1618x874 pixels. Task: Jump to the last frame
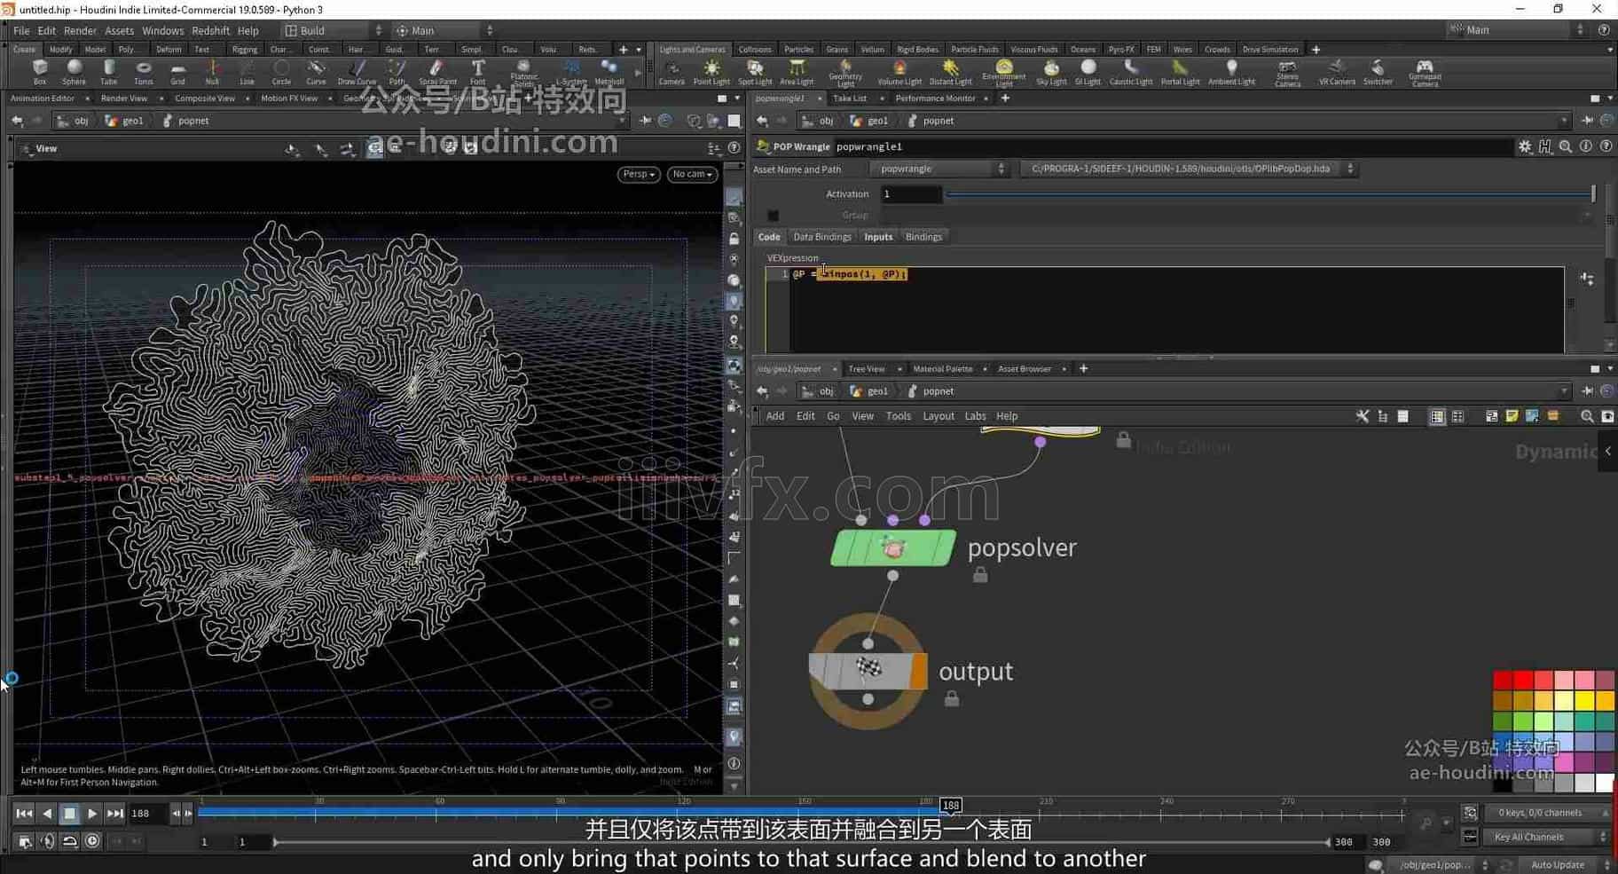114,813
